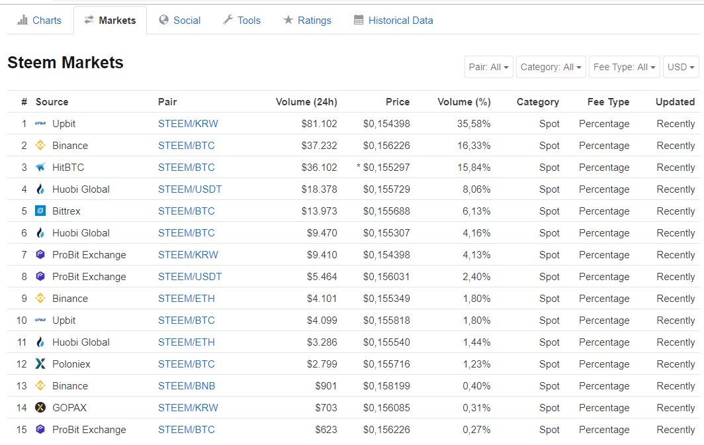Click the Steem Markets heading
Screen dimensions: 704x445
(x=66, y=62)
